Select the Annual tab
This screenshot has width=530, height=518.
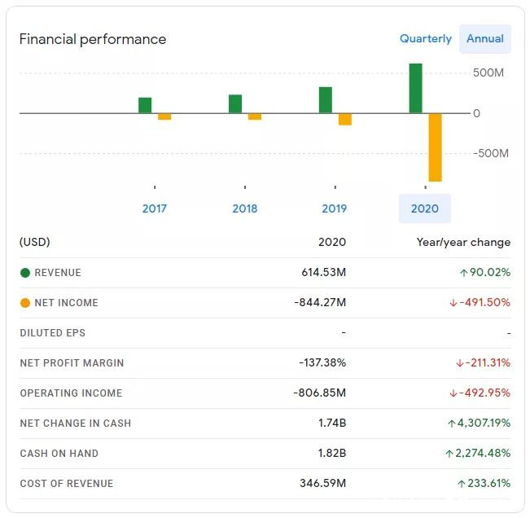[485, 39]
